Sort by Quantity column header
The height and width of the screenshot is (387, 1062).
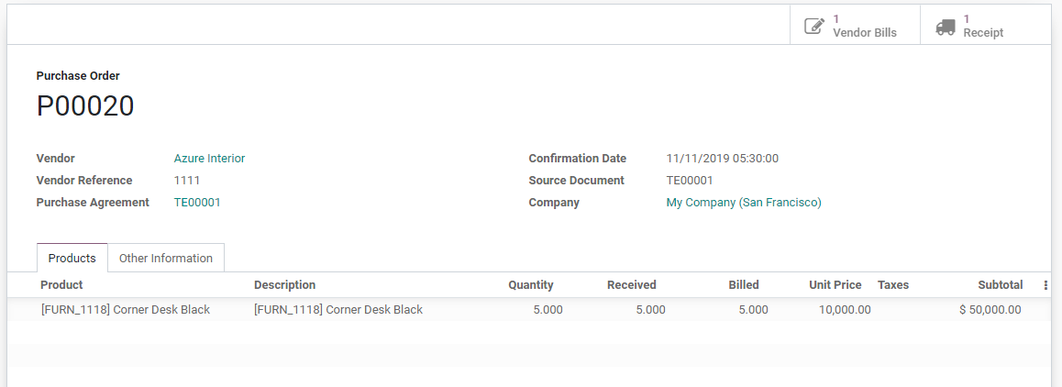pyautogui.click(x=531, y=285)
